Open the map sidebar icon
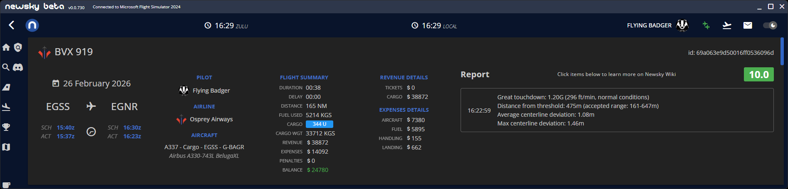Viewport: 788px width, 189px height. tap(6, 147)
